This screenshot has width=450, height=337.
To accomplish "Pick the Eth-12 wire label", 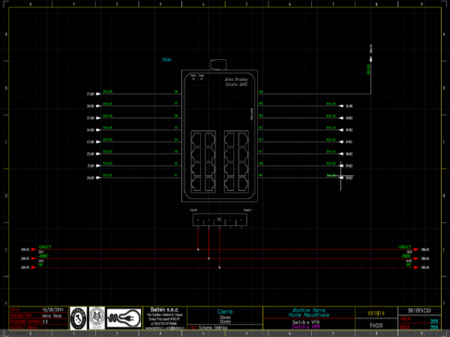I will pos(331,140).
